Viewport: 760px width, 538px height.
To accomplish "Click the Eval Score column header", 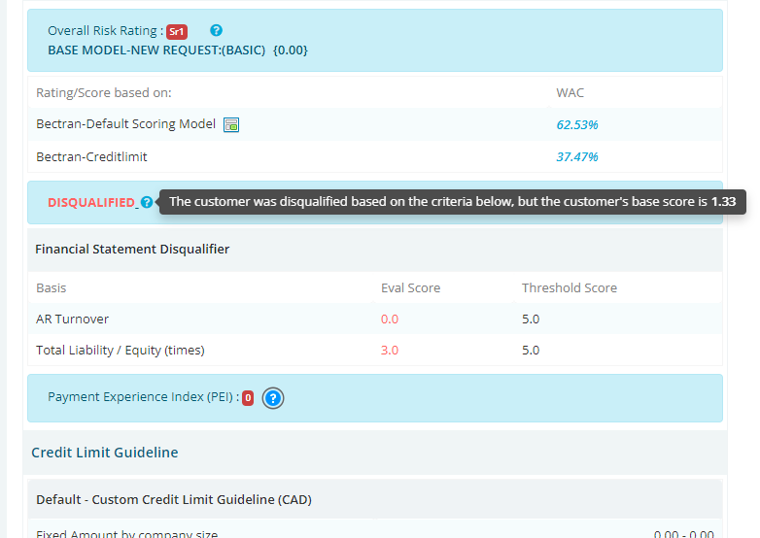I will (410, 288).
